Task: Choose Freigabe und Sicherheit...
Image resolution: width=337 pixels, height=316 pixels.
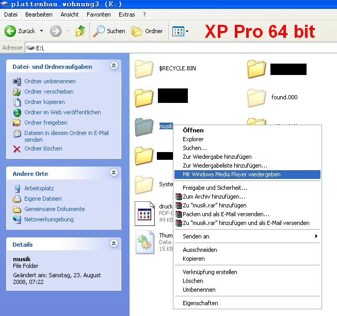Action: coord(247,188)
